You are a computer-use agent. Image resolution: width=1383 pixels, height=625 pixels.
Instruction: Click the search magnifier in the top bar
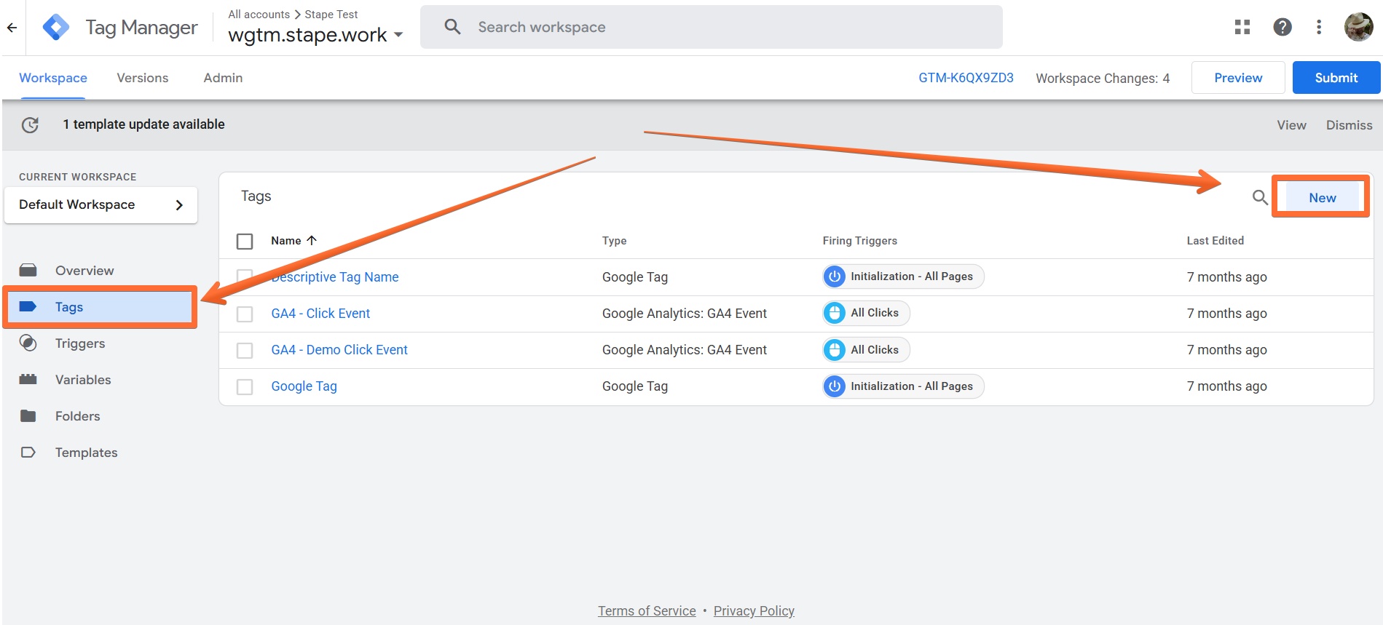pyautogui.click(x=452, y=27)
